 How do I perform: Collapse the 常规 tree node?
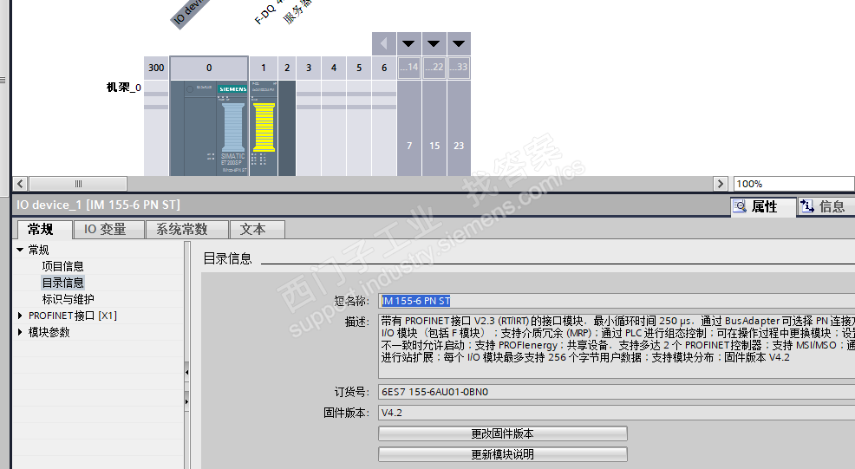coord(20,250)
